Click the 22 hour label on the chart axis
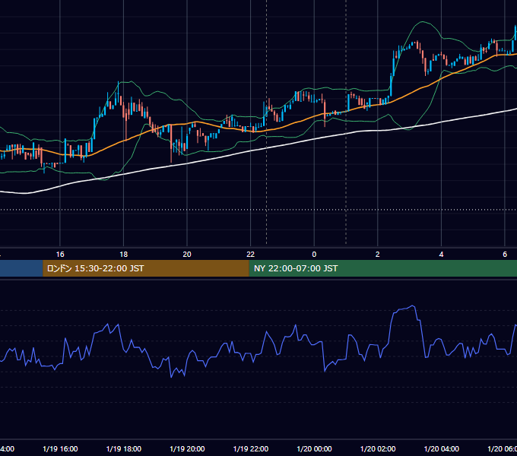 tap(251, 255)
